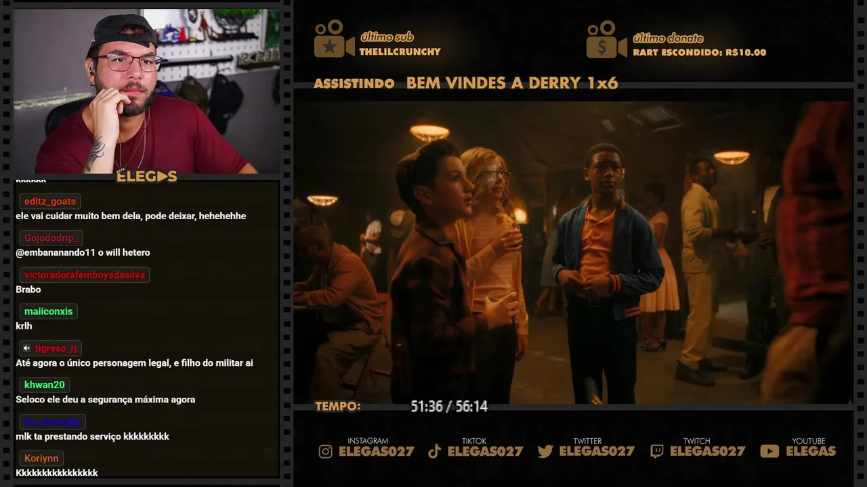Click the 'último donate' label
This screenshot has height=487, width=867.
click(668, 38)
